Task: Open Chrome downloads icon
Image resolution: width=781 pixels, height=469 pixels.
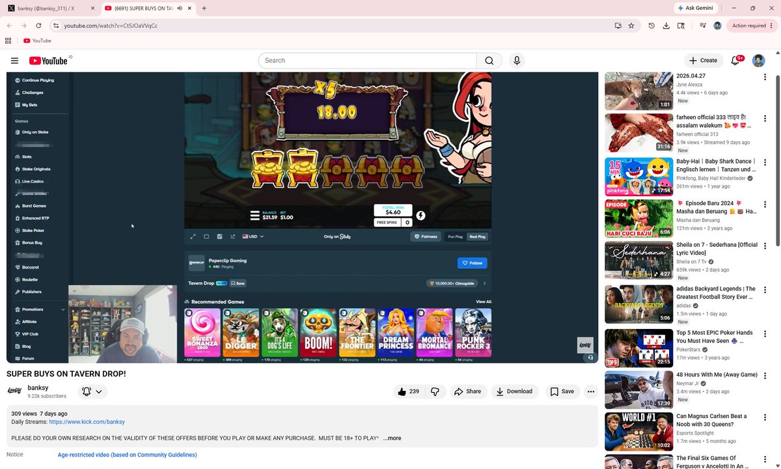Action: pyautogui.click(x=666, y=25)
